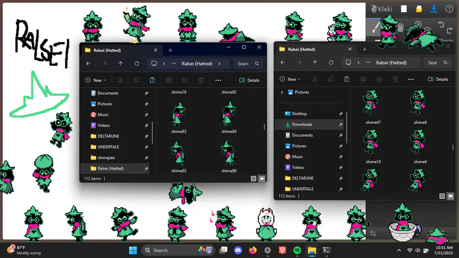Click Kleki open file folder icon
Image resolution: width=459 pixels, height=258 pixels.
coord(419,9)
